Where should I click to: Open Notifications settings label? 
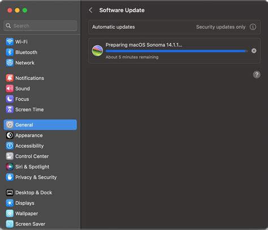[29, 78]
